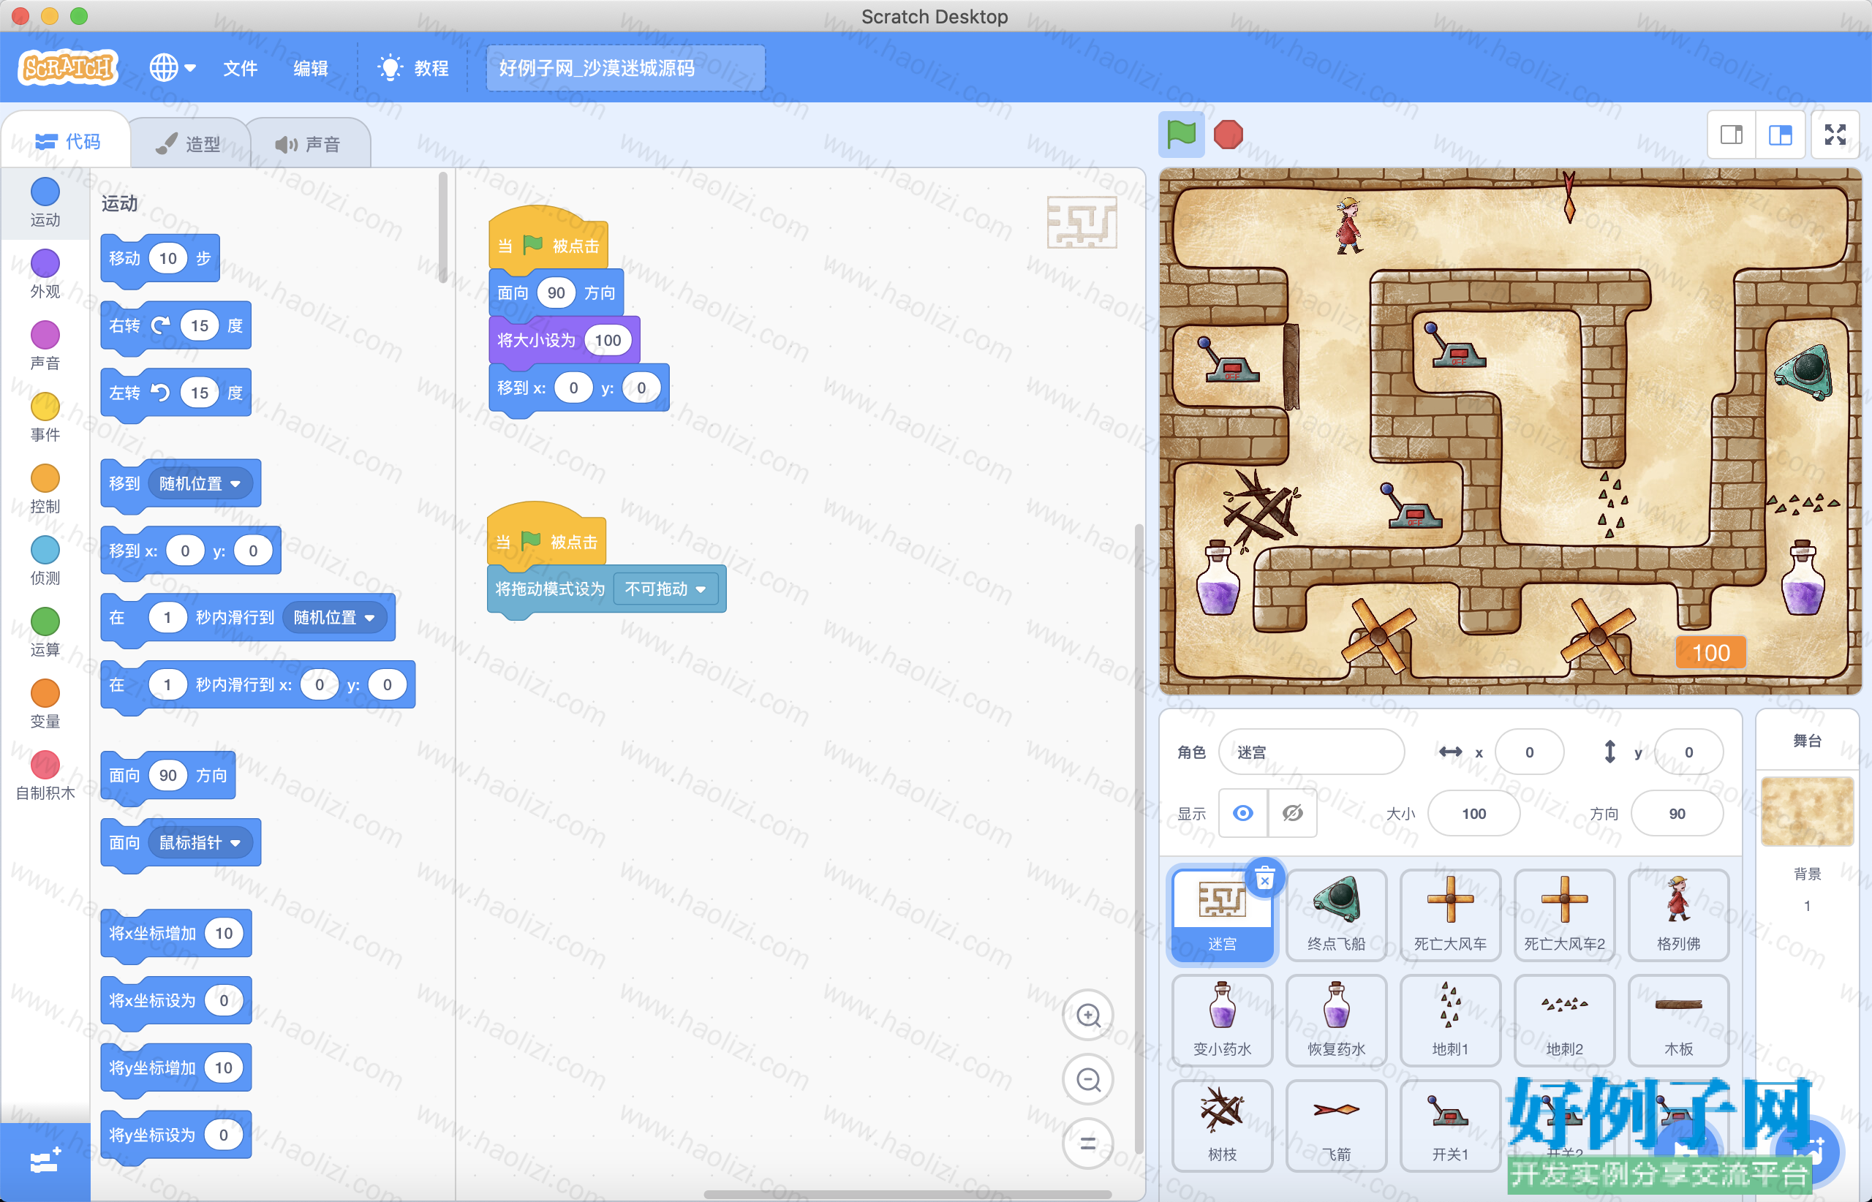
Task: Open the 编辑 menu
Action: coord(311,68)
